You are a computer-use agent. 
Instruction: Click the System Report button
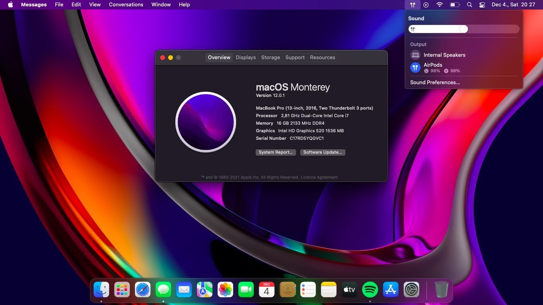[x=276, y=152]
